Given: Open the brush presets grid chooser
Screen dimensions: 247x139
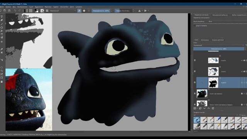Looking at the screenshot, I should 47,11.
